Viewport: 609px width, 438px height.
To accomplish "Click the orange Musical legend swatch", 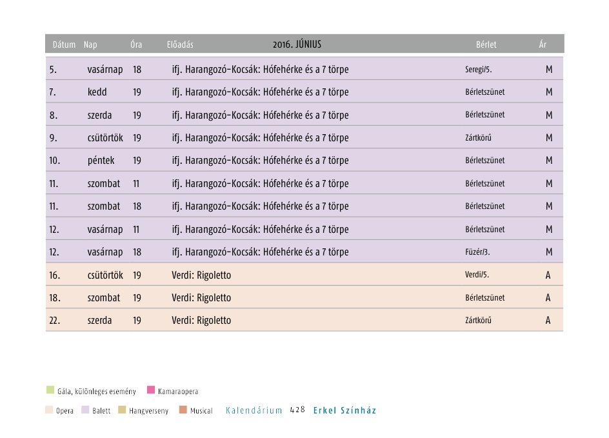I will point(183,410).
